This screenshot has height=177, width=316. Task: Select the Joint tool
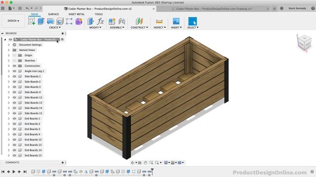pos(121,21)
